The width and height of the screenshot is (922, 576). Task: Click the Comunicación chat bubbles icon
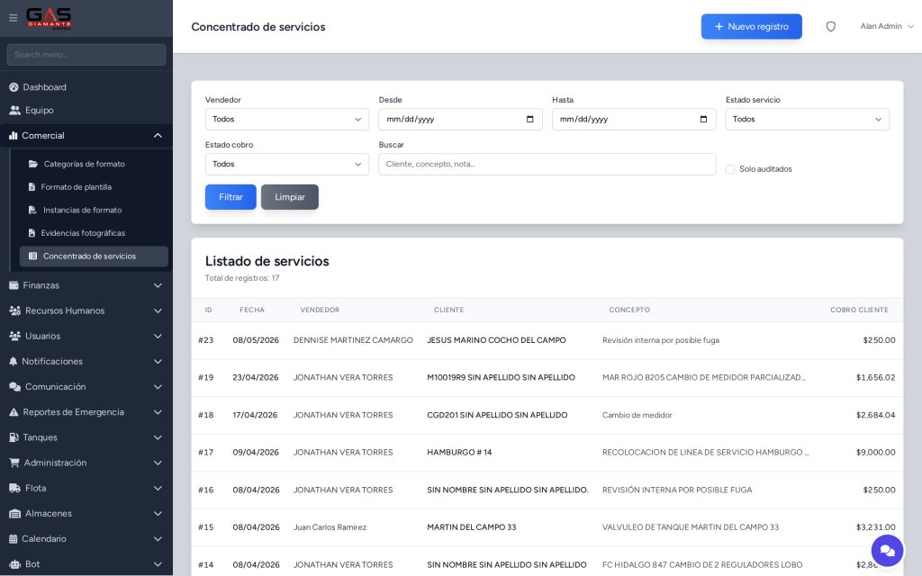click(x=14, y=387)
